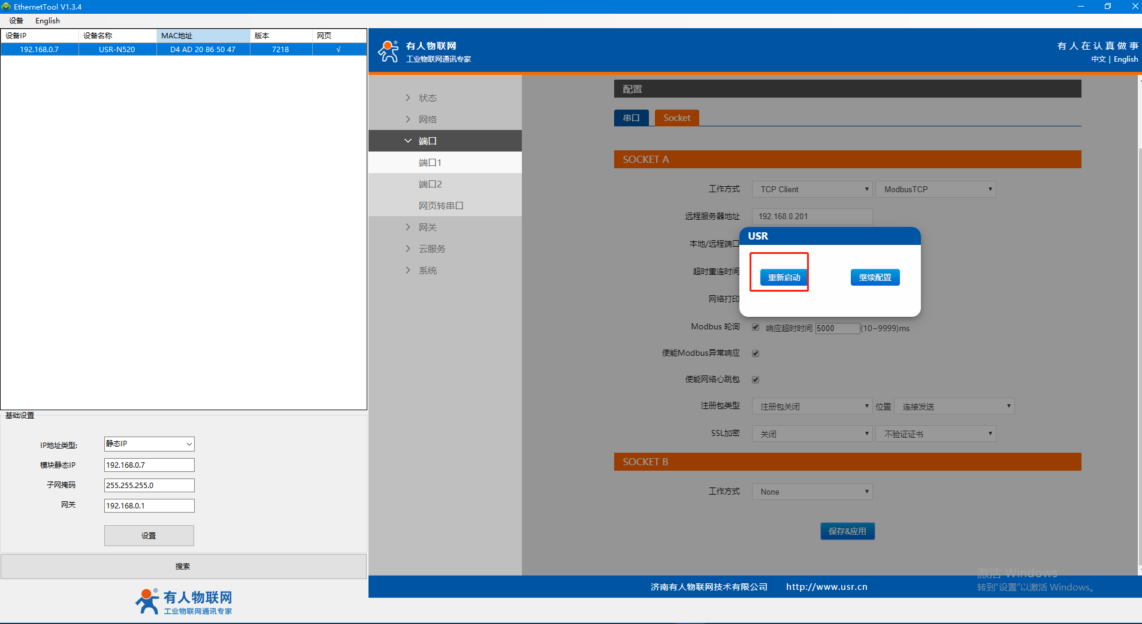
Task: Click the 模块静态IP input field
Action: pos(149,465)
